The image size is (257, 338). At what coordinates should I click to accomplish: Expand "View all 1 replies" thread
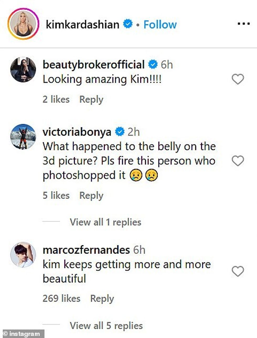tap(105, 222)
